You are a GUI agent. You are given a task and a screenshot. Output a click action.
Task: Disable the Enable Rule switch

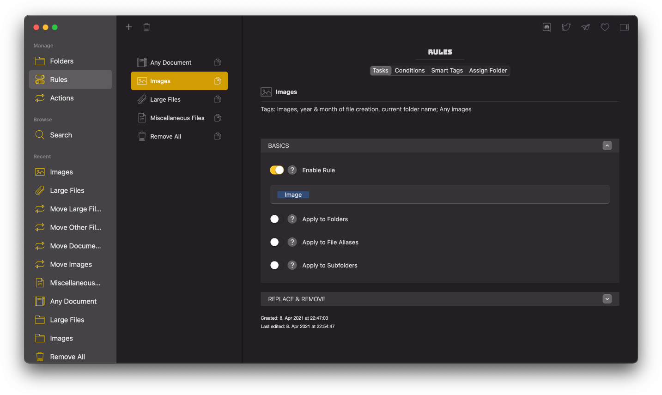point(277,170)
